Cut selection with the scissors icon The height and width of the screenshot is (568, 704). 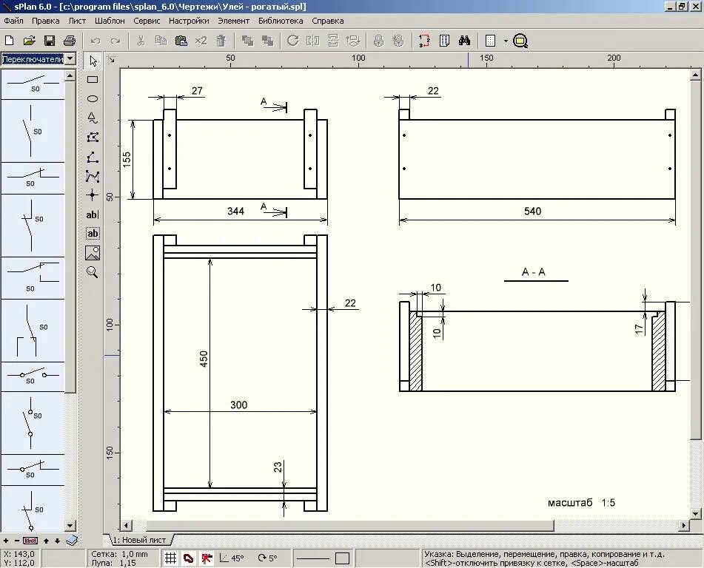point(141,41)
